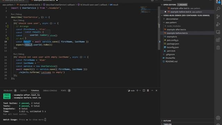Open yarn.lock file

coord(171,51)
